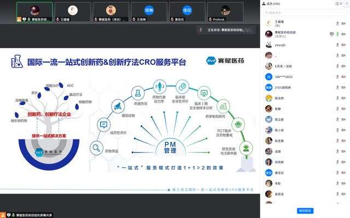Click the search members input field
This screenshot has height=218, width=350.
coord(305,13)
